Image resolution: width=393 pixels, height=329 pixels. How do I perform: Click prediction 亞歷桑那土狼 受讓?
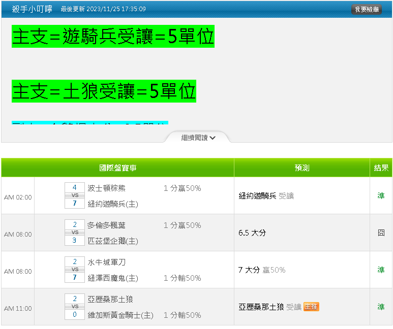pyautogui.click(x=270, y=307)
